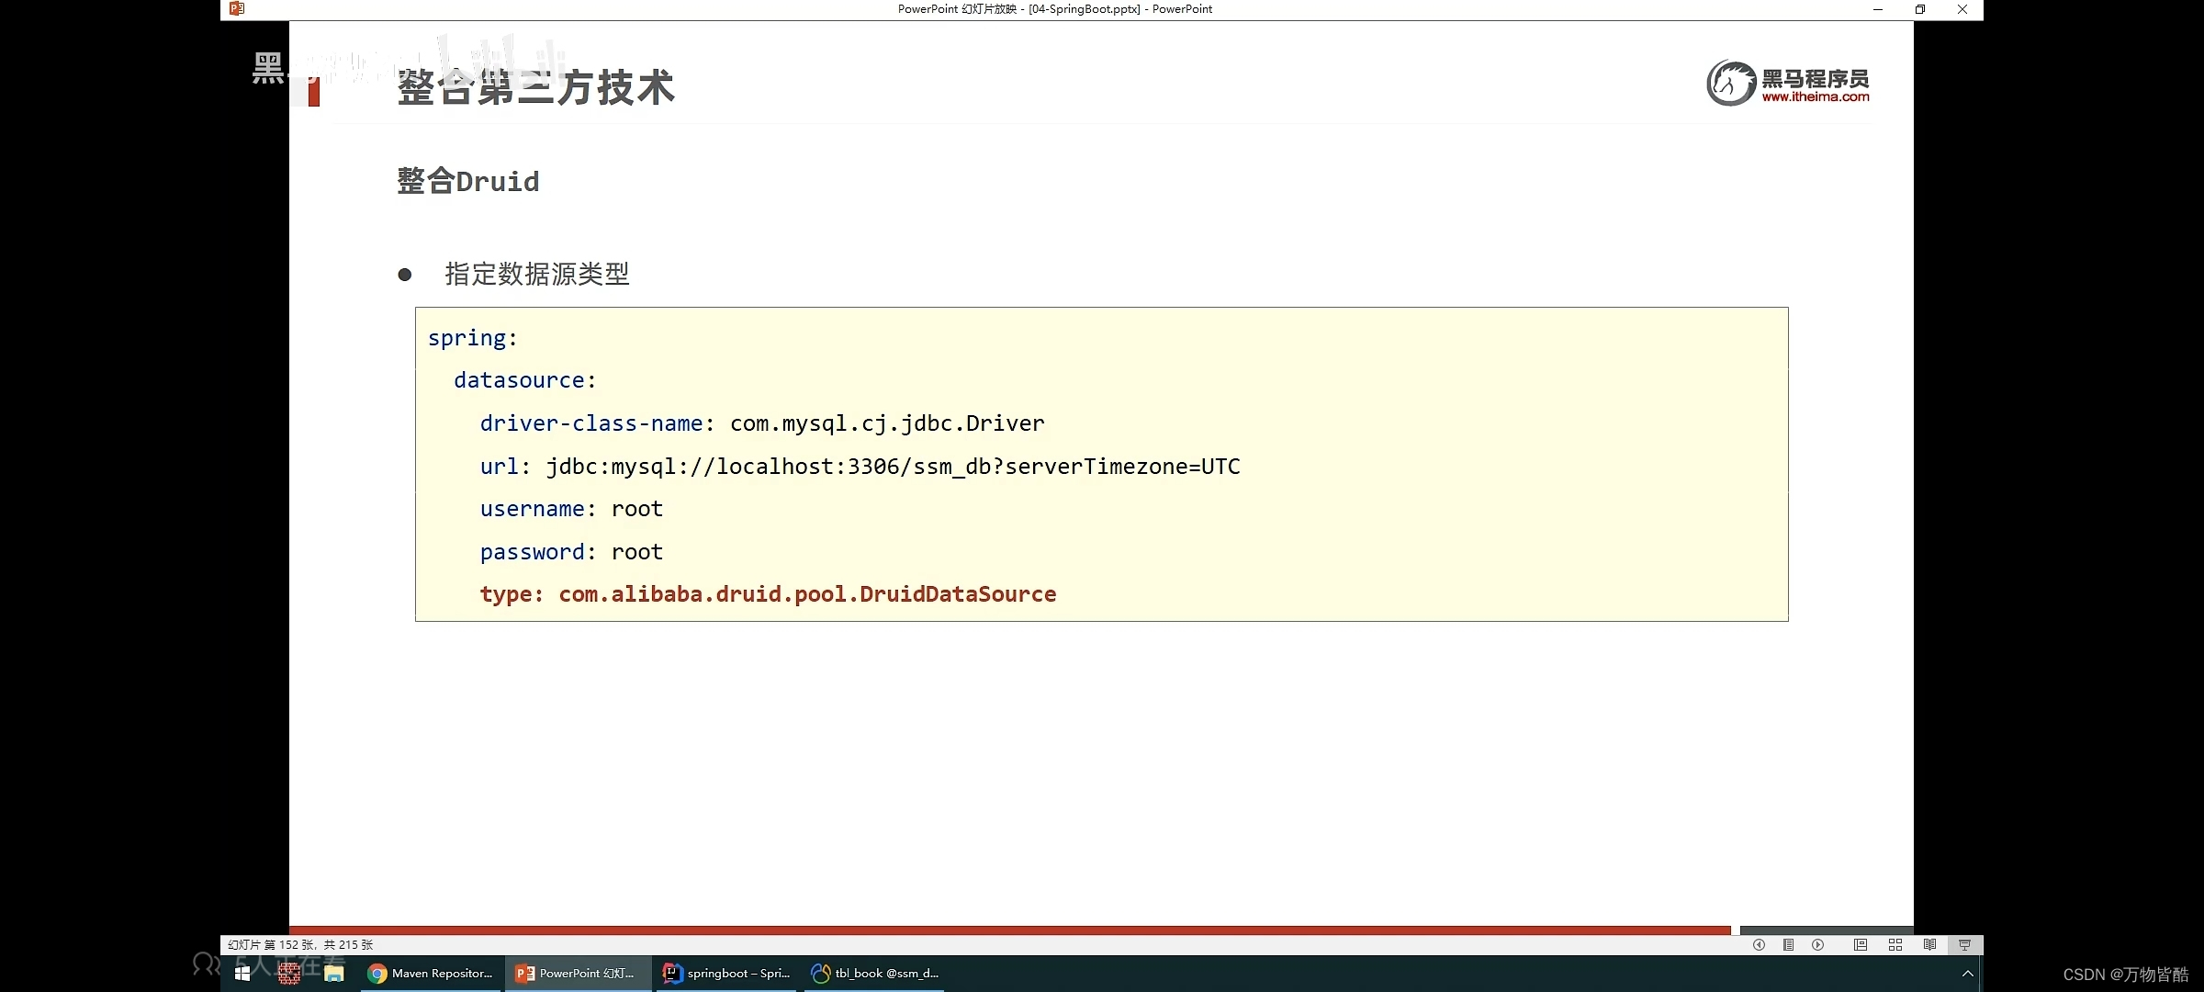
Task: Open File Explorer from the taskbar
Action: tap(334, 974)
